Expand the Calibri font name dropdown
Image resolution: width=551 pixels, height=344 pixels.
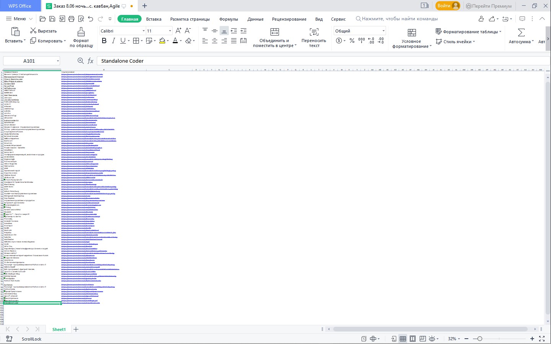[x=143, y=31]
